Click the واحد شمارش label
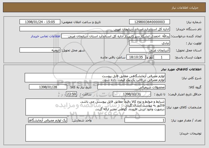Image resolution: width=209 pixels, height=148 pixels. click(x=82, y=120)
